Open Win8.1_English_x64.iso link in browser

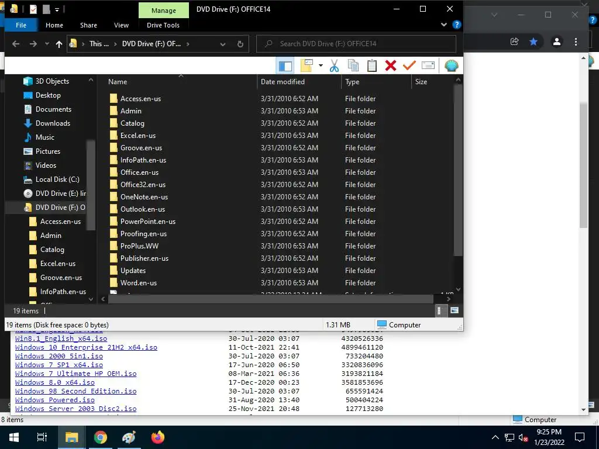pos(61,339)
